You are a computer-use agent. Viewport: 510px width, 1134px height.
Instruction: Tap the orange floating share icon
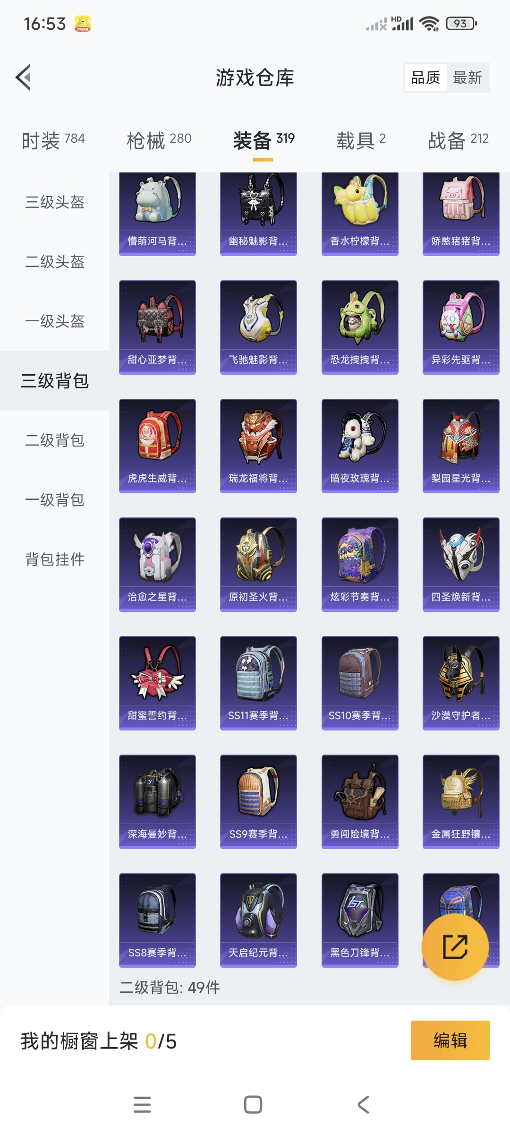click(455, 947)
